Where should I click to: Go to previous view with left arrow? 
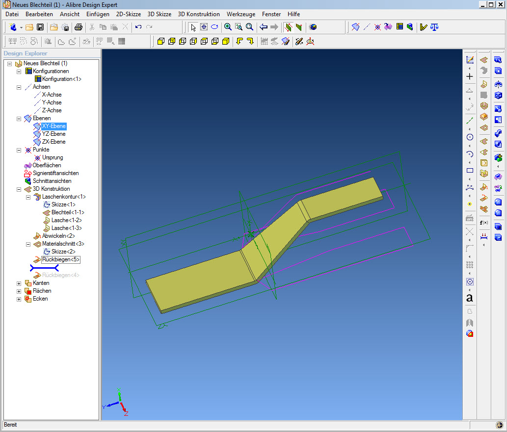(x=264, y=27)
